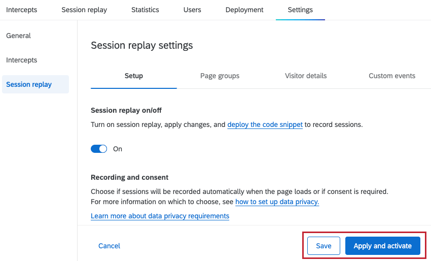Follow the deploy the code snippet link
Viewport: 431px width, 261px height.
[x=265, y=125]
